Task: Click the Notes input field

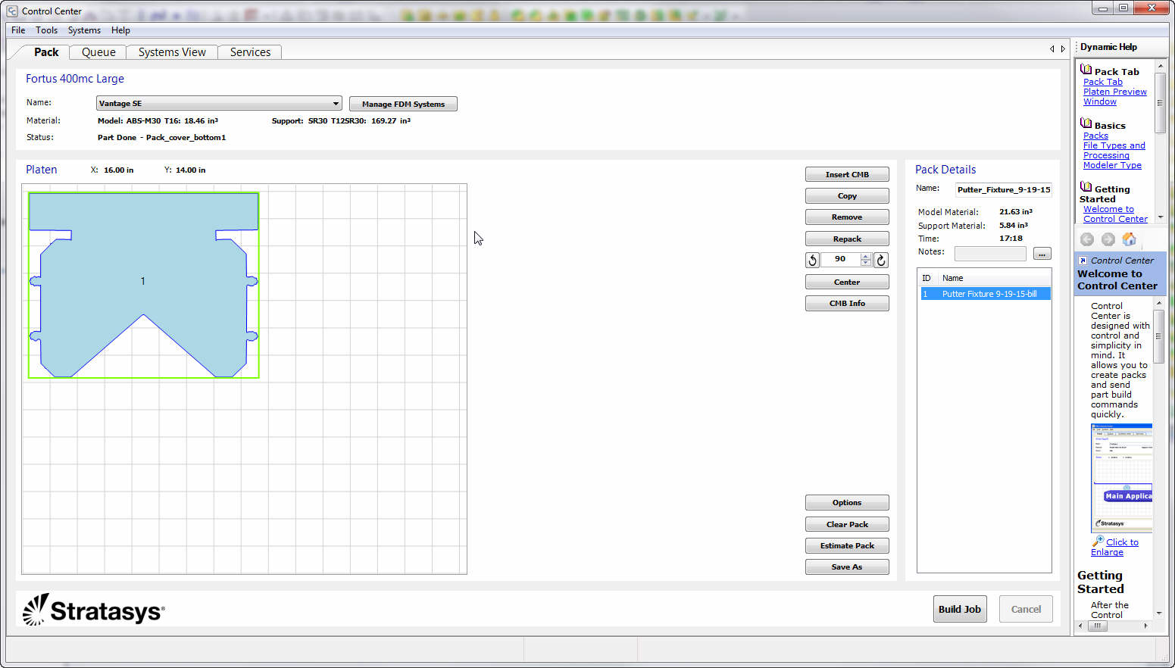Action: [990, 254]
